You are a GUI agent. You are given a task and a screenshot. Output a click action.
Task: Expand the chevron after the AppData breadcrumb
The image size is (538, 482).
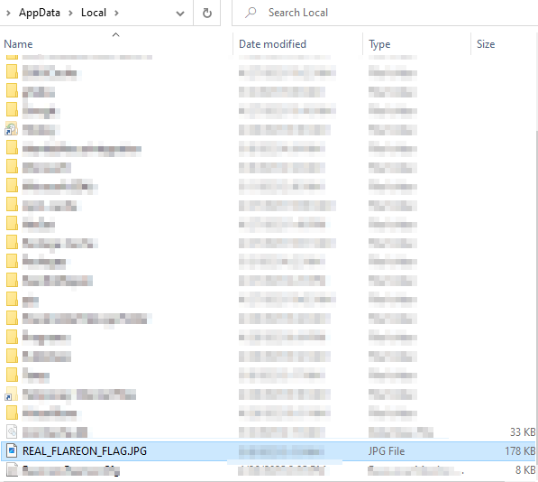[x=70, y=13]
